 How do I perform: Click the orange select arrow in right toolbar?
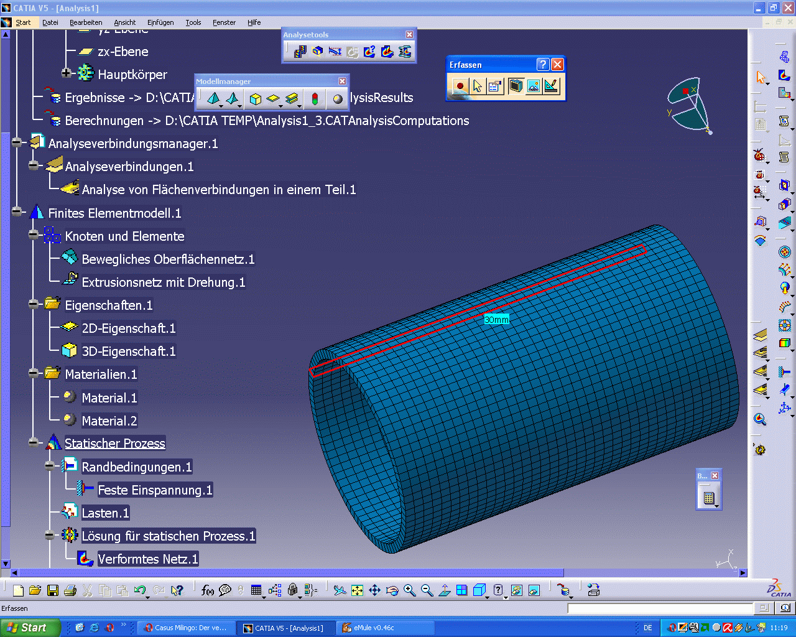coord(761,77)
